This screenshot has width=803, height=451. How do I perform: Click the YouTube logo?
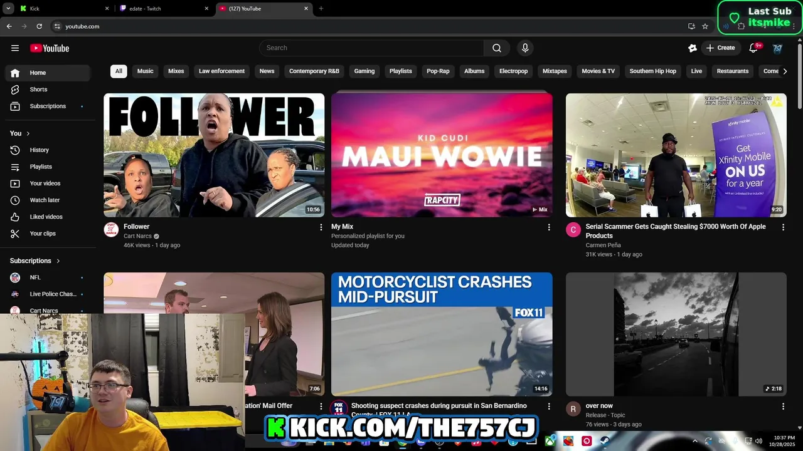[x=50, y=48]
